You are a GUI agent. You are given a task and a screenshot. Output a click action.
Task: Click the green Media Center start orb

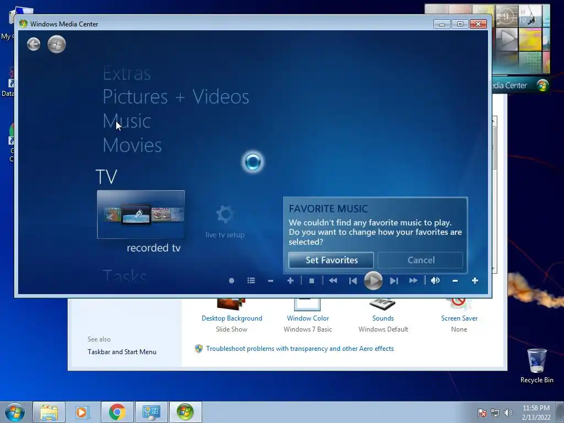pos(57,44)
